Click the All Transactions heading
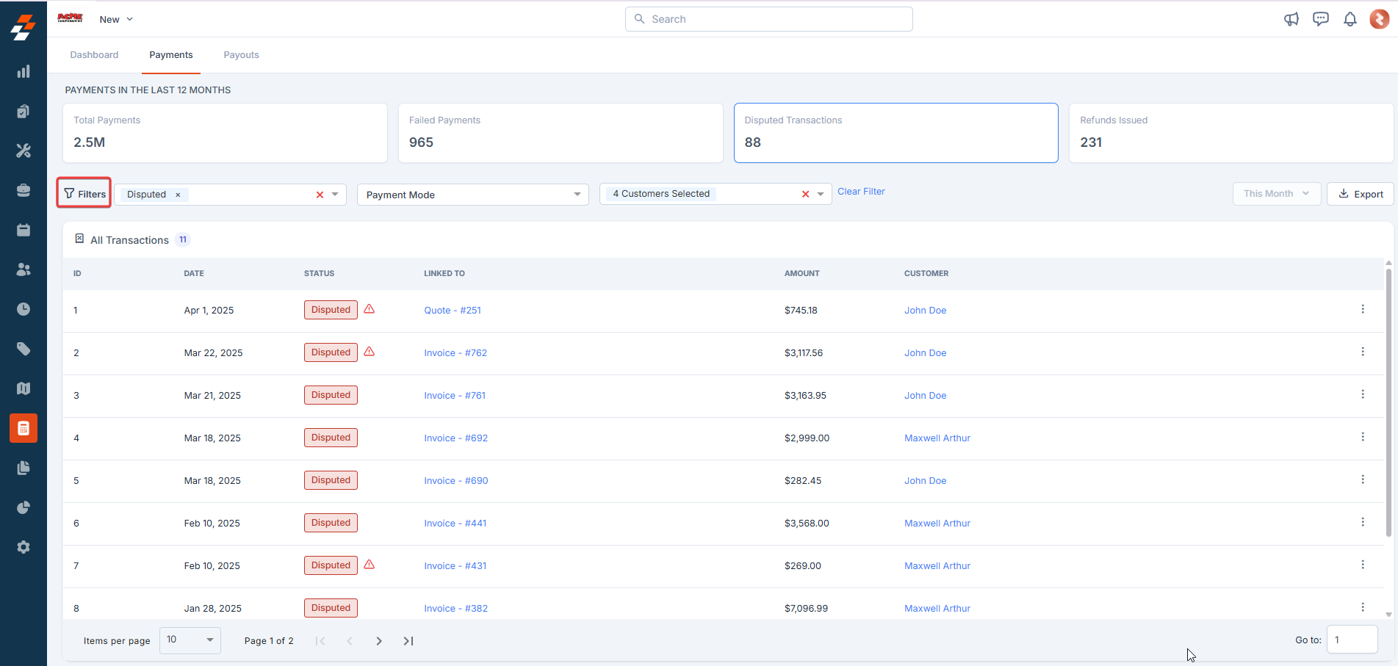The height and width of the screenshot is (666, 1398). 129,240
